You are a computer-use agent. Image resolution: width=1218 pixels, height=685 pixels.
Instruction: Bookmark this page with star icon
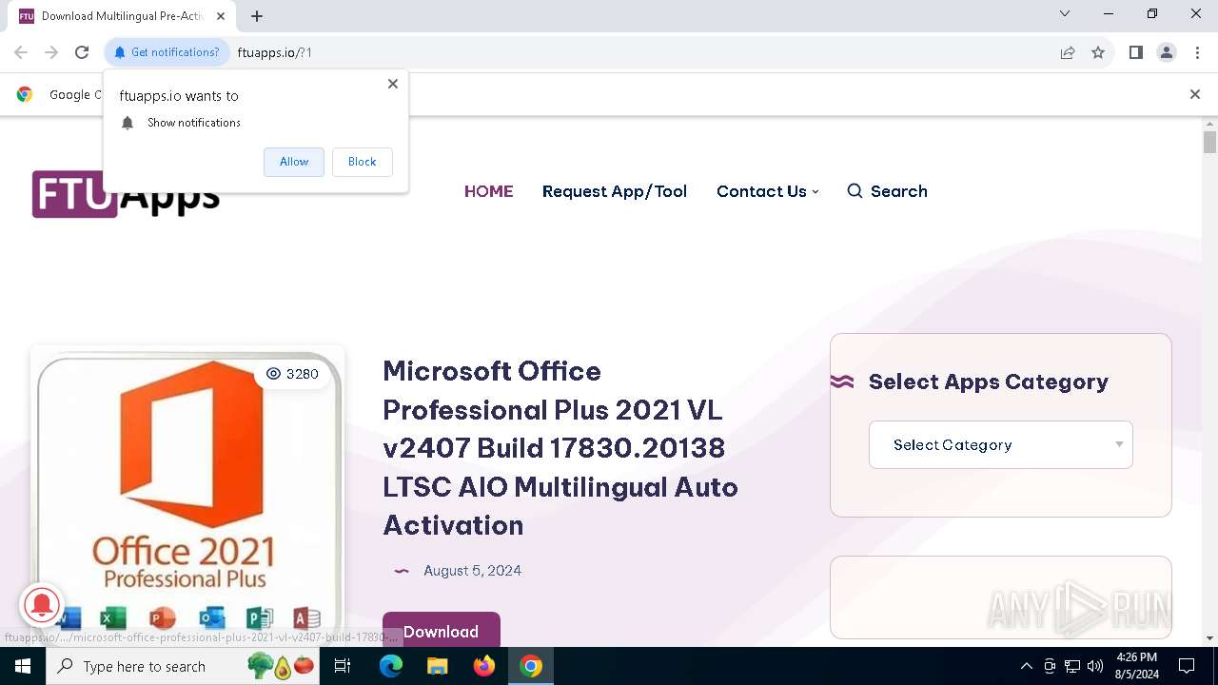[x=1098, y=52]
